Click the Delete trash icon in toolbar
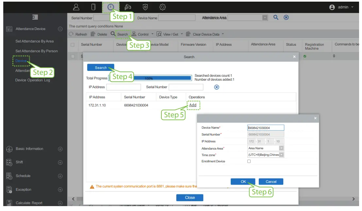Image resolution: width=362 pixels, height=211 pixels. (x=93, y=34)
